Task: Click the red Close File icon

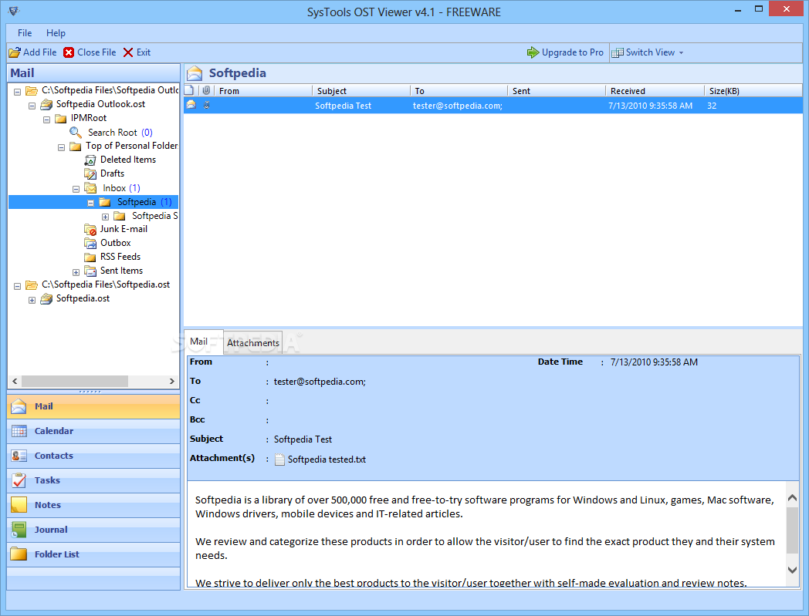Action: click(69, 52)
